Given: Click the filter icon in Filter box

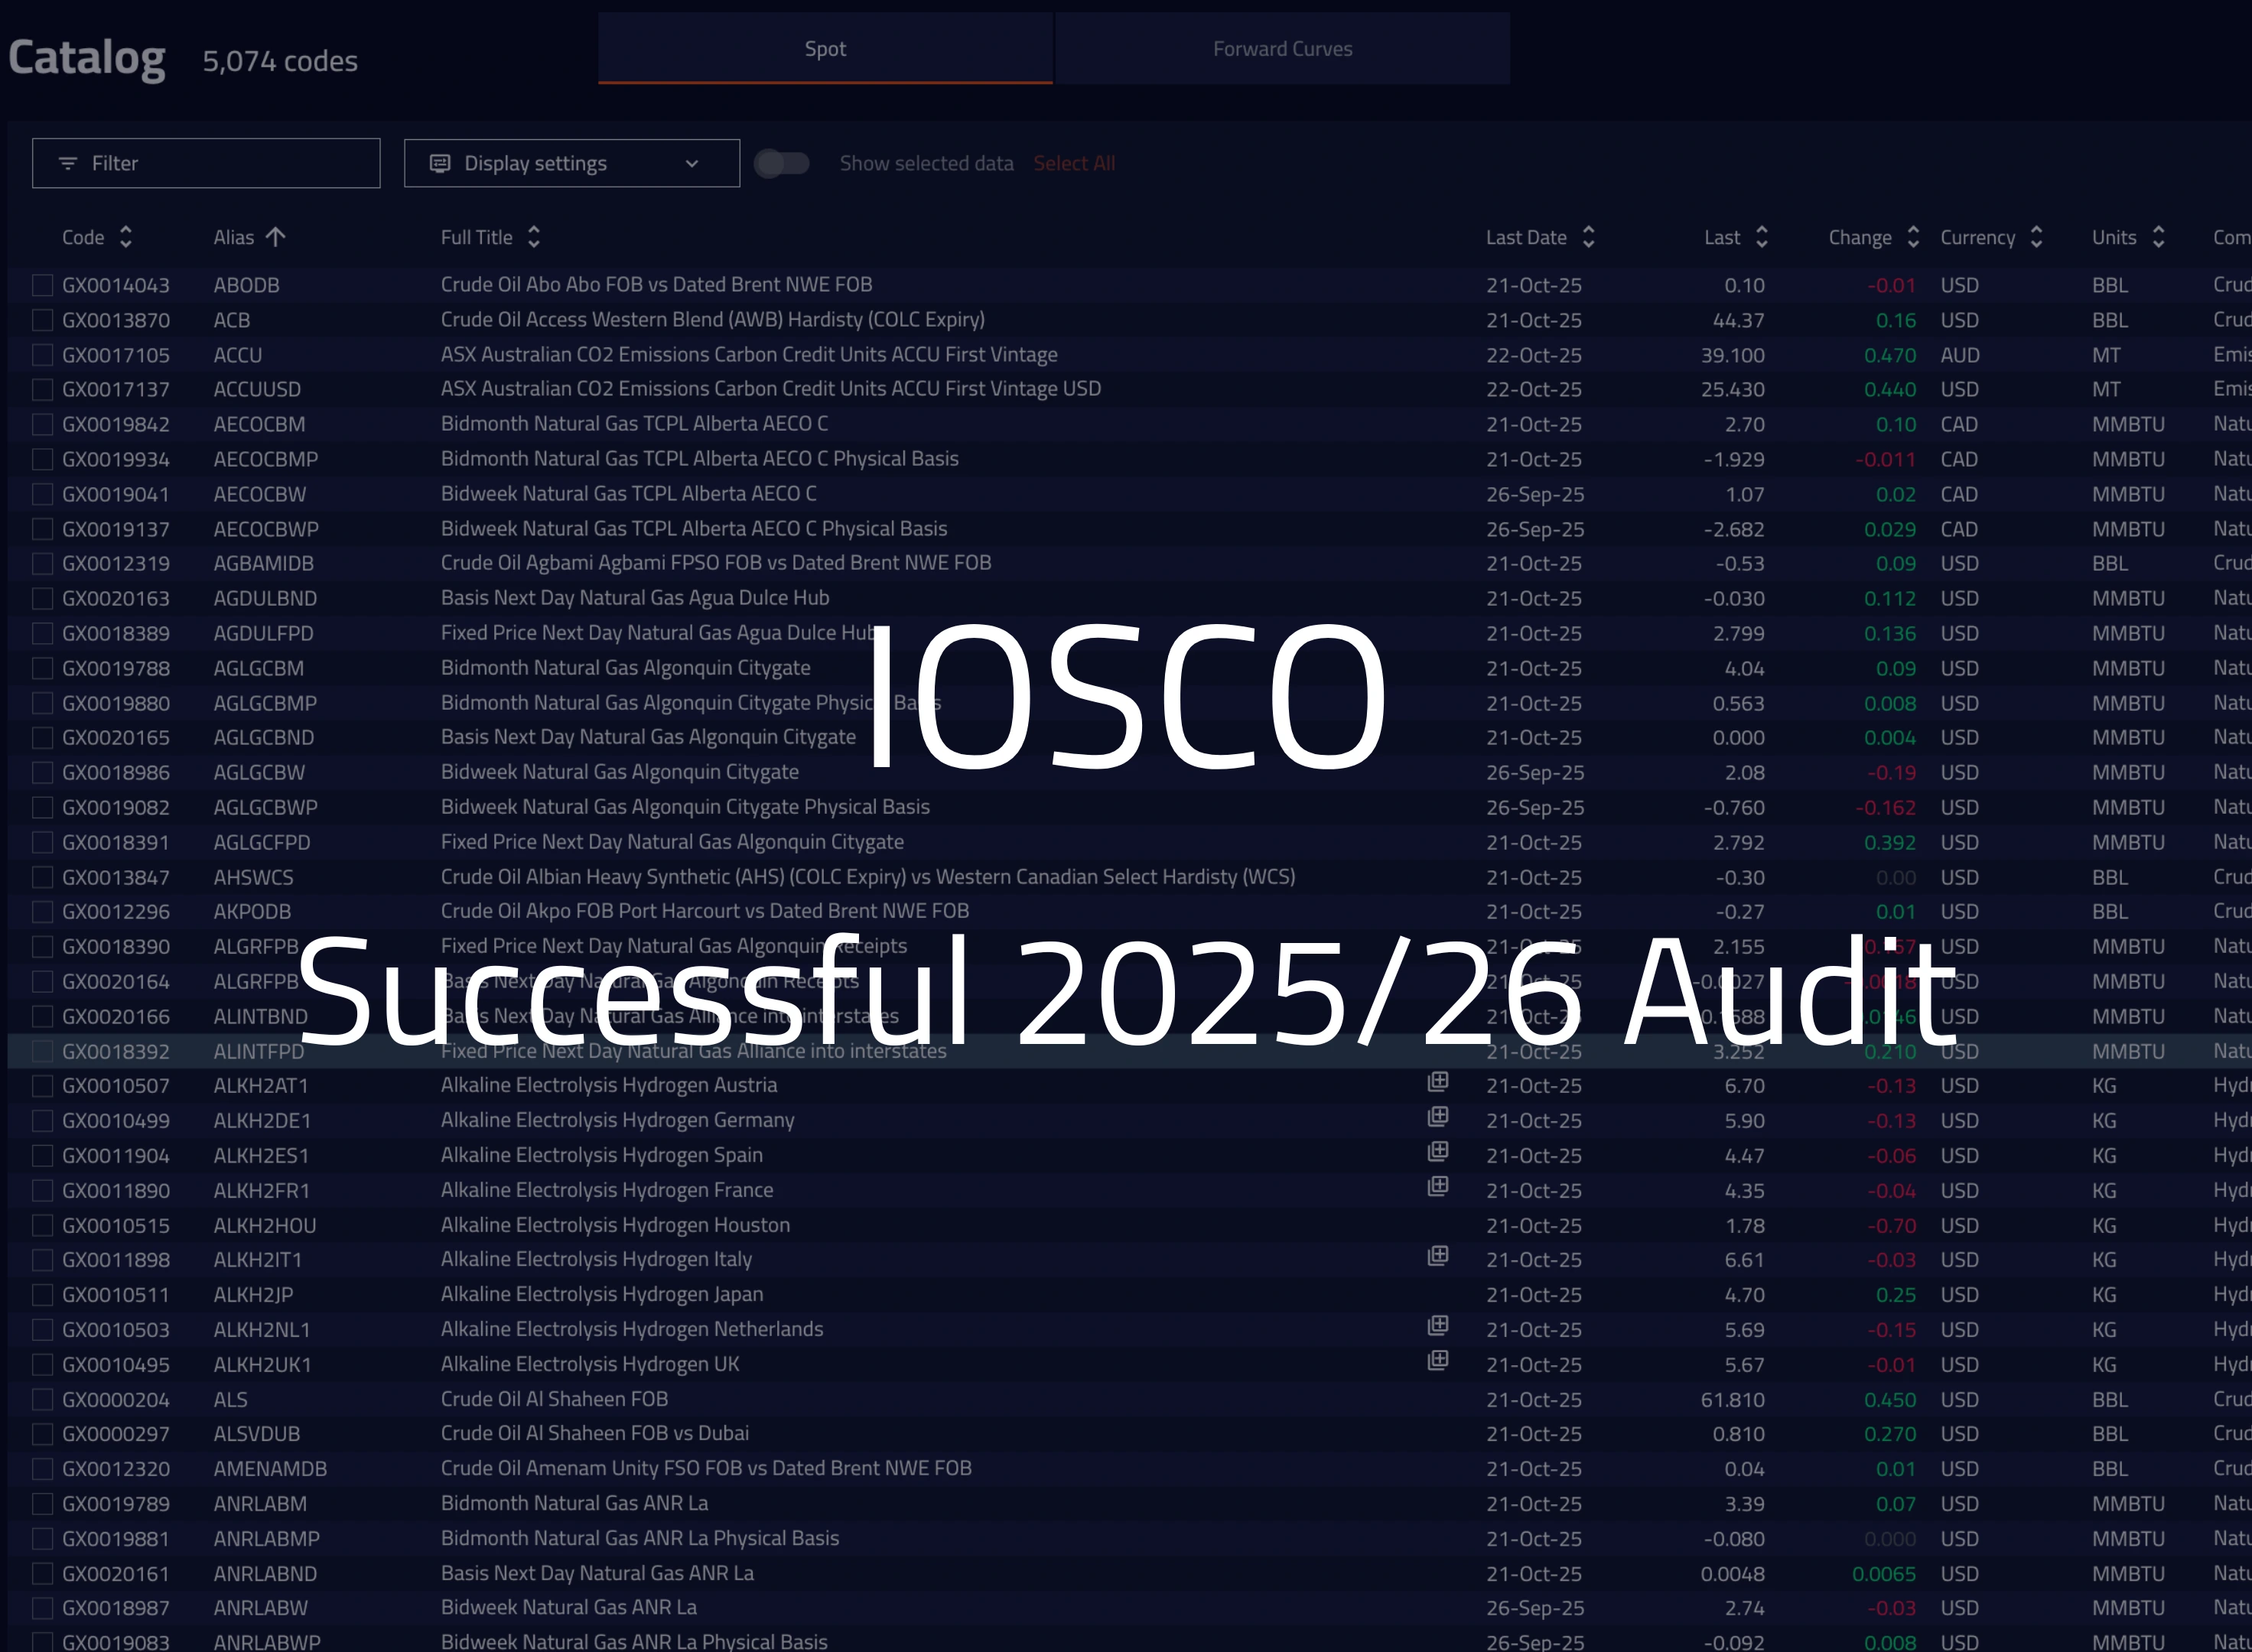Looking at the screenshot, I should pos(68,163).
